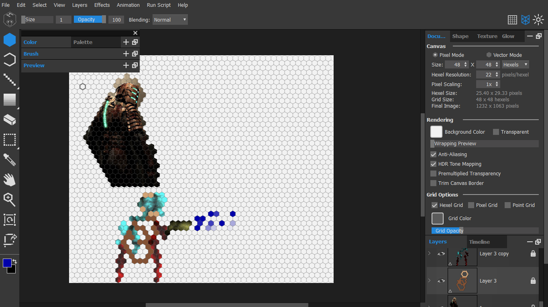Screen dimensions: 548x307
Task: Click the export image tool icon
Action: pyautogui.click(x=10, y=239)
